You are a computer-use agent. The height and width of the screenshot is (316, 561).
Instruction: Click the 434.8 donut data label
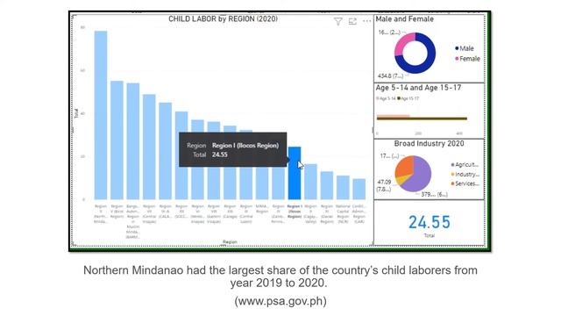(x=390, y=76)
